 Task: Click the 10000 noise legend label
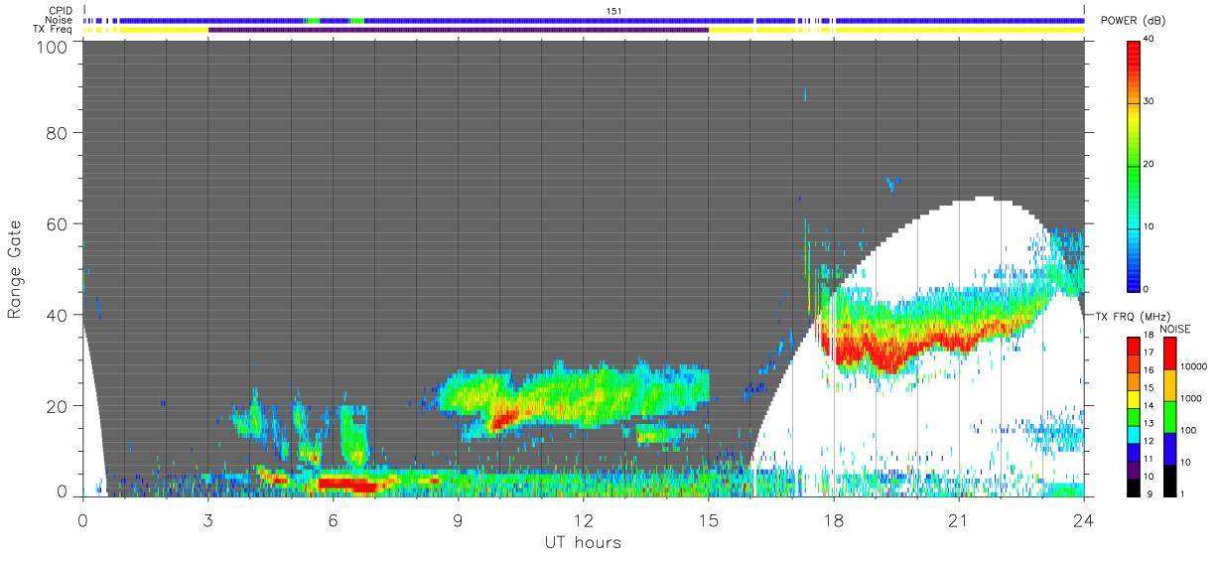(1194, 367)
